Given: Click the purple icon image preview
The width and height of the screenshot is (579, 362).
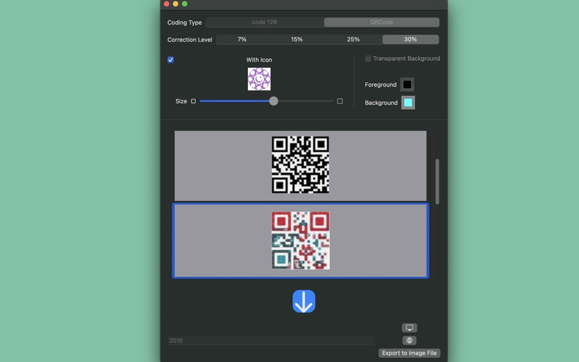Looking at the screenshot, I should click(259, 79).
